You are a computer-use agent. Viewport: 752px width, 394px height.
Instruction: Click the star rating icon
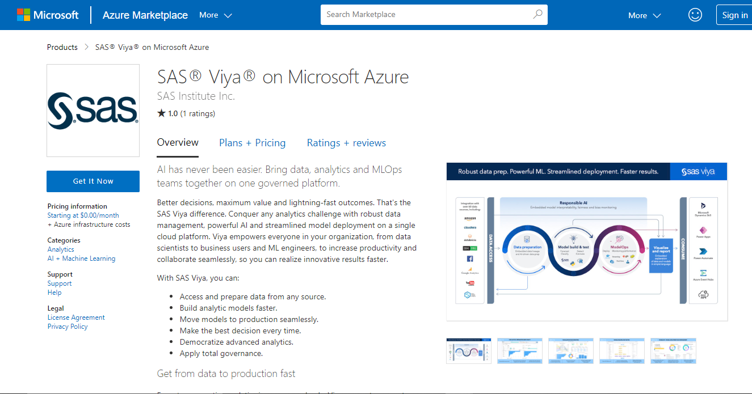(x=161, y=113)
